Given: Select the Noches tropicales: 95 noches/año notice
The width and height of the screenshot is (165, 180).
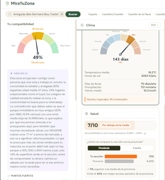Looking at the screenshot, I should pos(120,99).
